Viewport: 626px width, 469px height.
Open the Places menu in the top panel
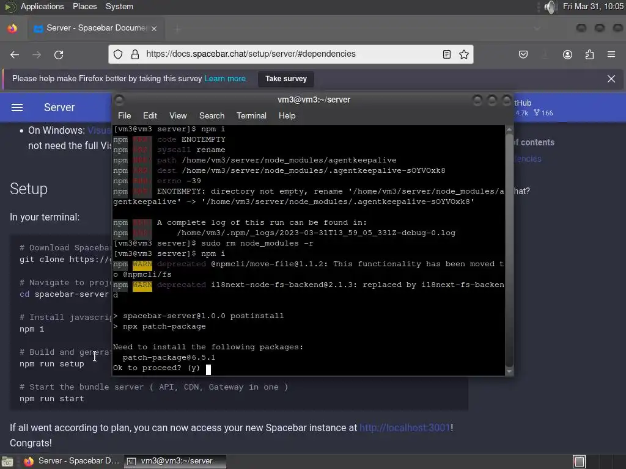84,6
